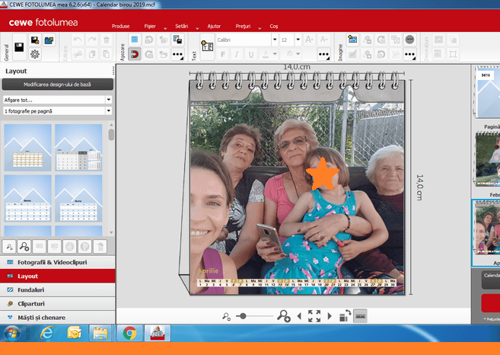Expand the Afișare tot dropdown
The image size is (500, 355).
point(108,100)
